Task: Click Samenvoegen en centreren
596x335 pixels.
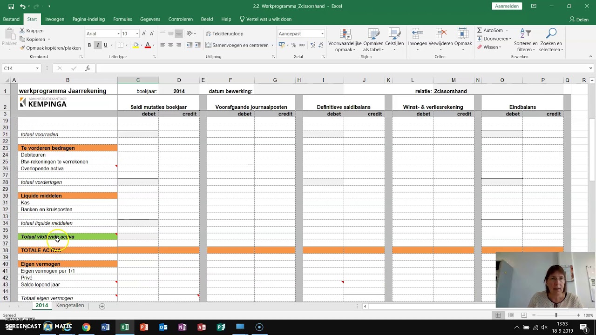Action: click(237, 45)
